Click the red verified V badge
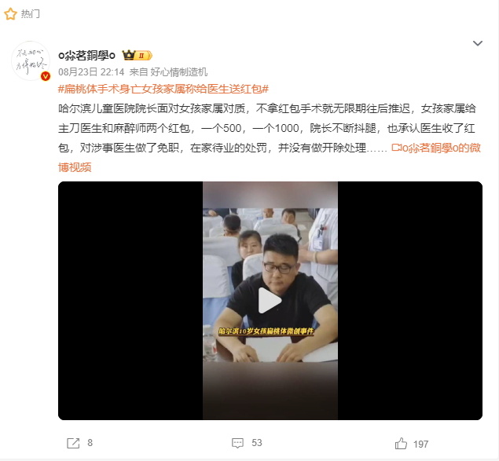Viewport: 499px width, 461px height. coord(46,76)
